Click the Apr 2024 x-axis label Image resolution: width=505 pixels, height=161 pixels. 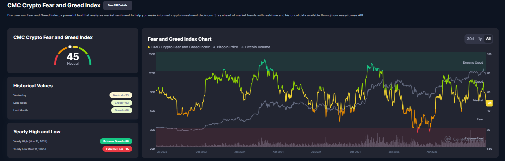[x=278, y=152]
